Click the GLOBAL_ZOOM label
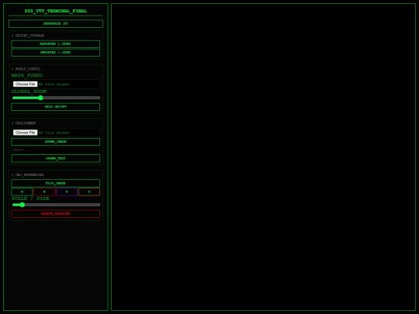This screenshot has height=314, width=419. point(29,91)
